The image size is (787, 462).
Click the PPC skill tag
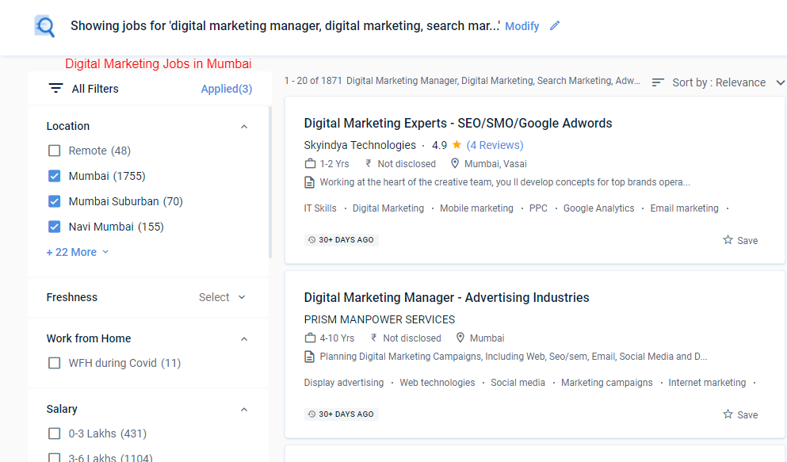(537, 208)
